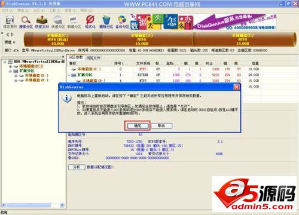
Task: Select 本地磁盘(C:) in the disk tree
Action: (x=31, y=66)
